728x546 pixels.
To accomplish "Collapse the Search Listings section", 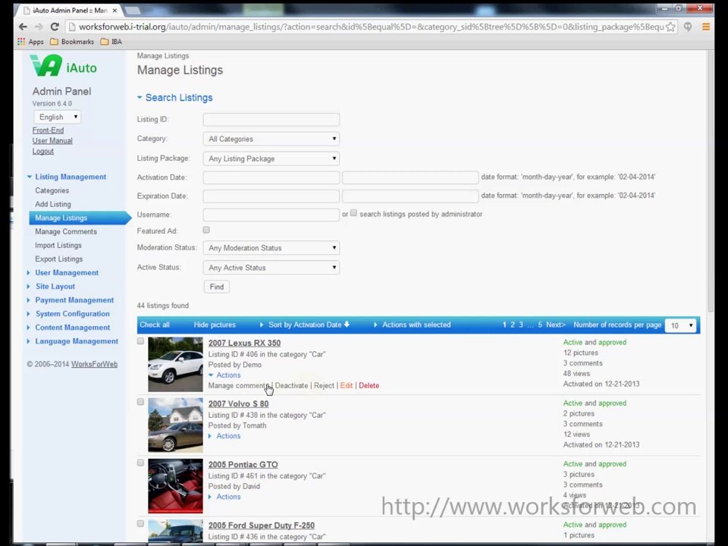I will [174, 98].
